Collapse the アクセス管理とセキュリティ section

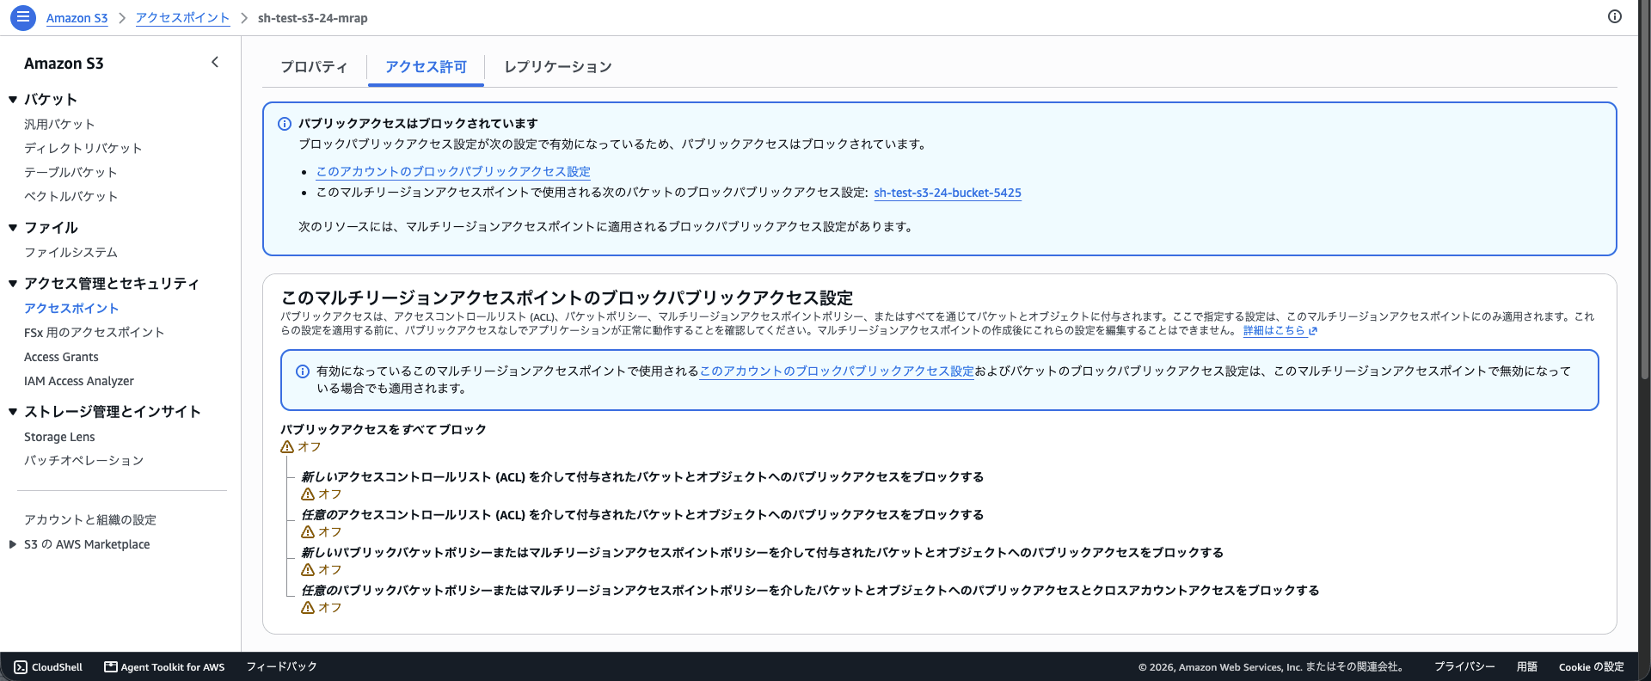[13, 284]
